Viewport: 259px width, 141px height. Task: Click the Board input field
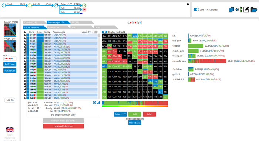tap(10, 58)
